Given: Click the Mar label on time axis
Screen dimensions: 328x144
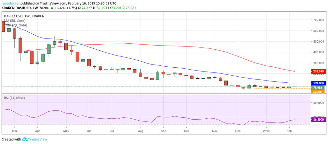Looking at the screenshot, I should 15,131.
